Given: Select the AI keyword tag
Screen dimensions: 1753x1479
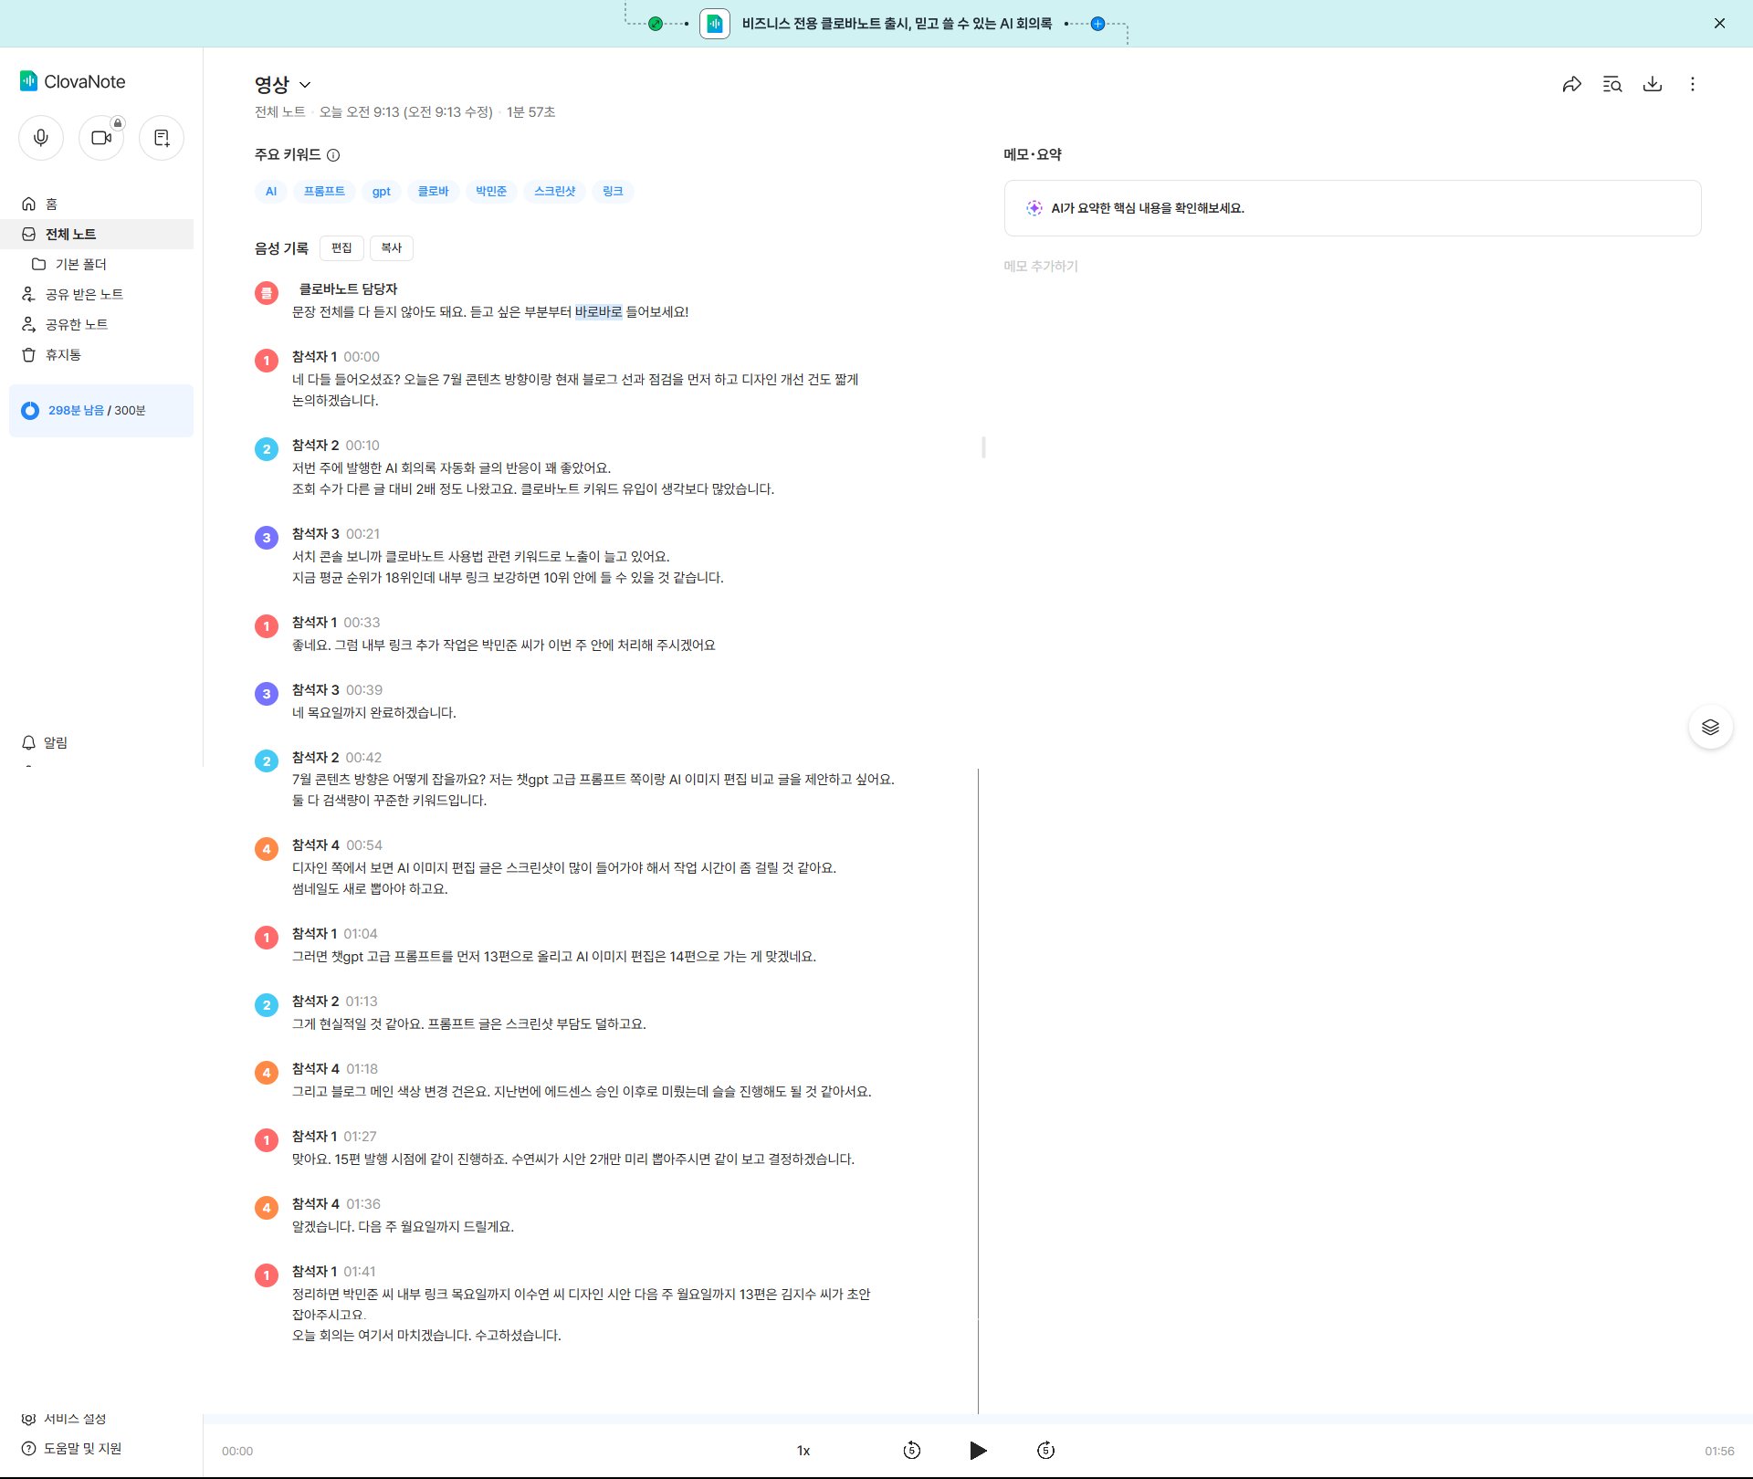Looking at the screenshot, I should click(x=271, y=191).
